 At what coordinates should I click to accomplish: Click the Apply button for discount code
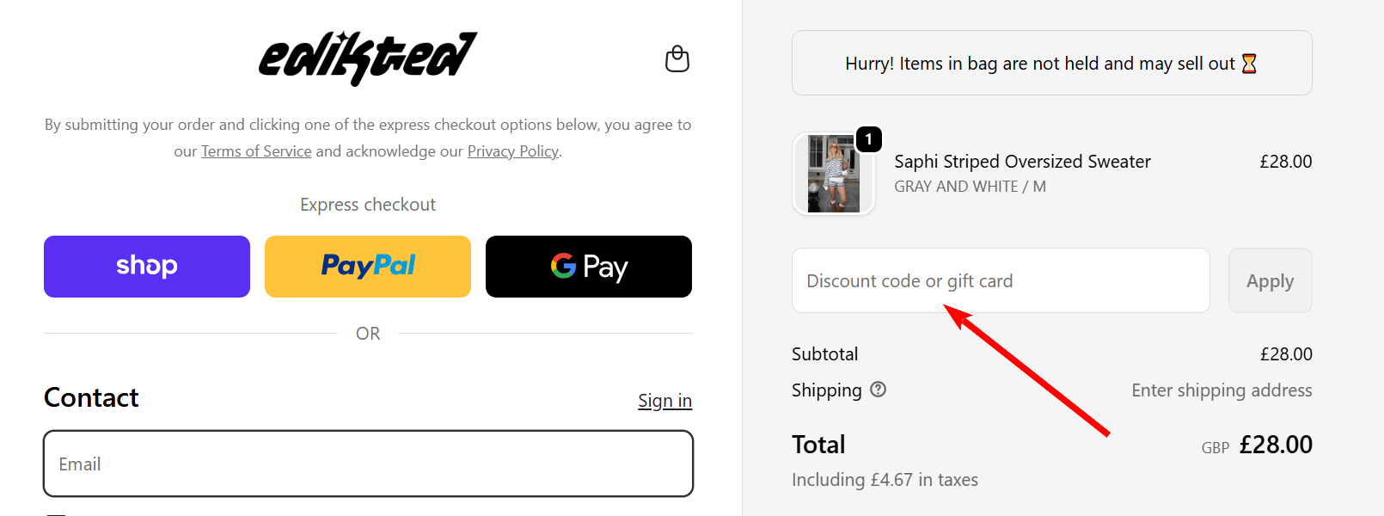click(1270, 280)
